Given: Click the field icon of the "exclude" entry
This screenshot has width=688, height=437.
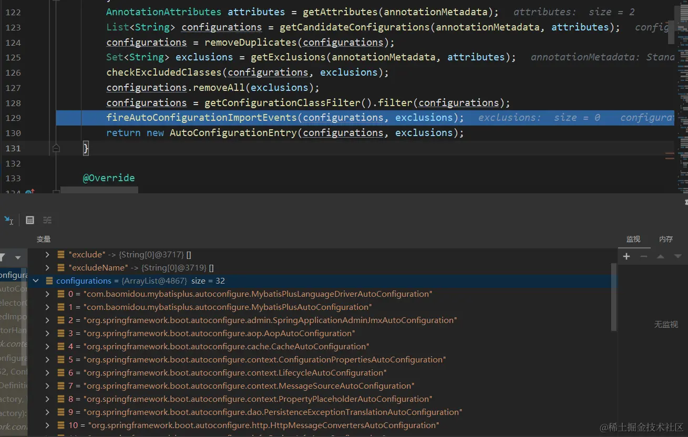Looking at the screenshot, I should pyautogui.click(x=61, y=255).
